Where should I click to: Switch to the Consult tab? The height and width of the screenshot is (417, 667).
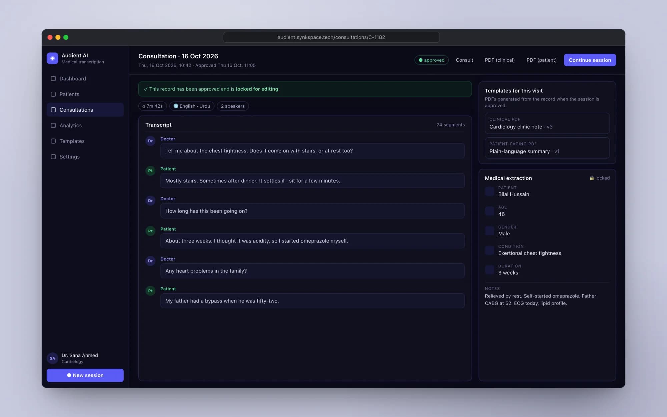point(464,60)
